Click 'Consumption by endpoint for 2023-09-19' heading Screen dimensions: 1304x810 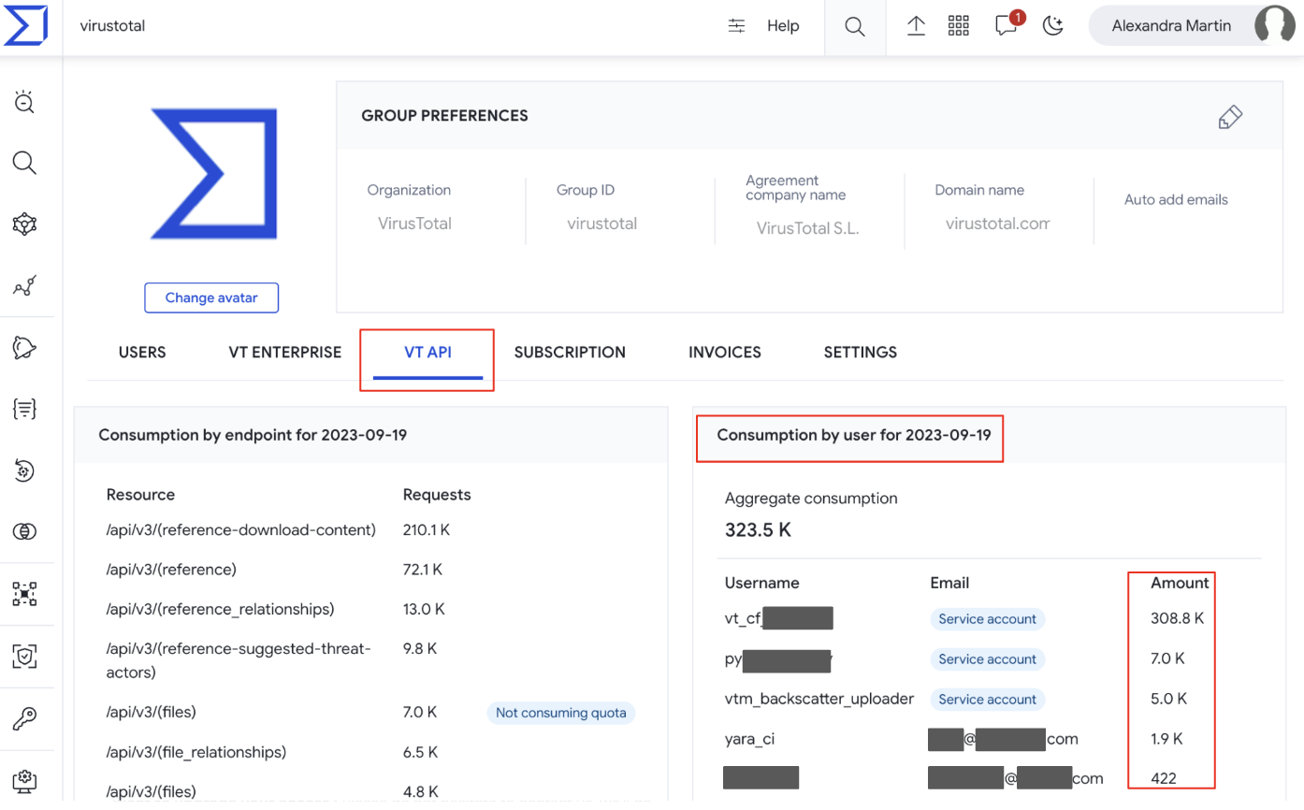coord(253,435)
